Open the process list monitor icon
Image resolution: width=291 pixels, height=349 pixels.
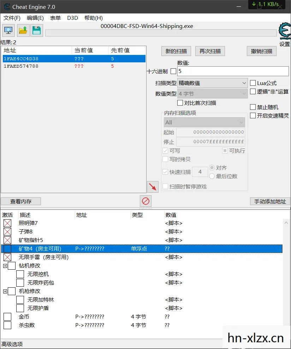point(8,30)
